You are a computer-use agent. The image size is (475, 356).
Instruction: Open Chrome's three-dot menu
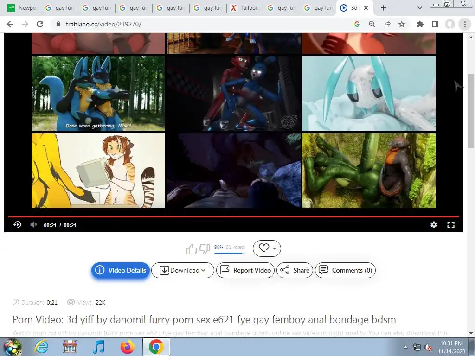tap(465, 24)
